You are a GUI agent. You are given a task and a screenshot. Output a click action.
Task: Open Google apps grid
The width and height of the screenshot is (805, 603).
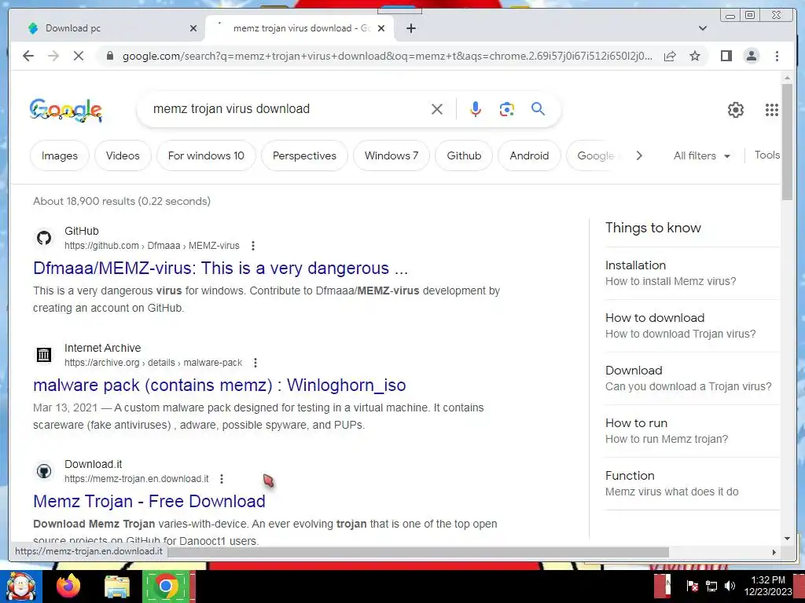pos(772,110)
